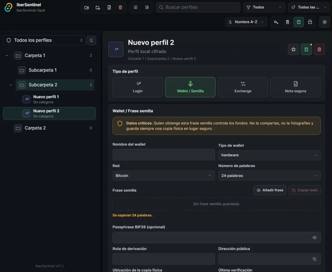Click Subcarpeta 1 folder icon

coord(22,70)
